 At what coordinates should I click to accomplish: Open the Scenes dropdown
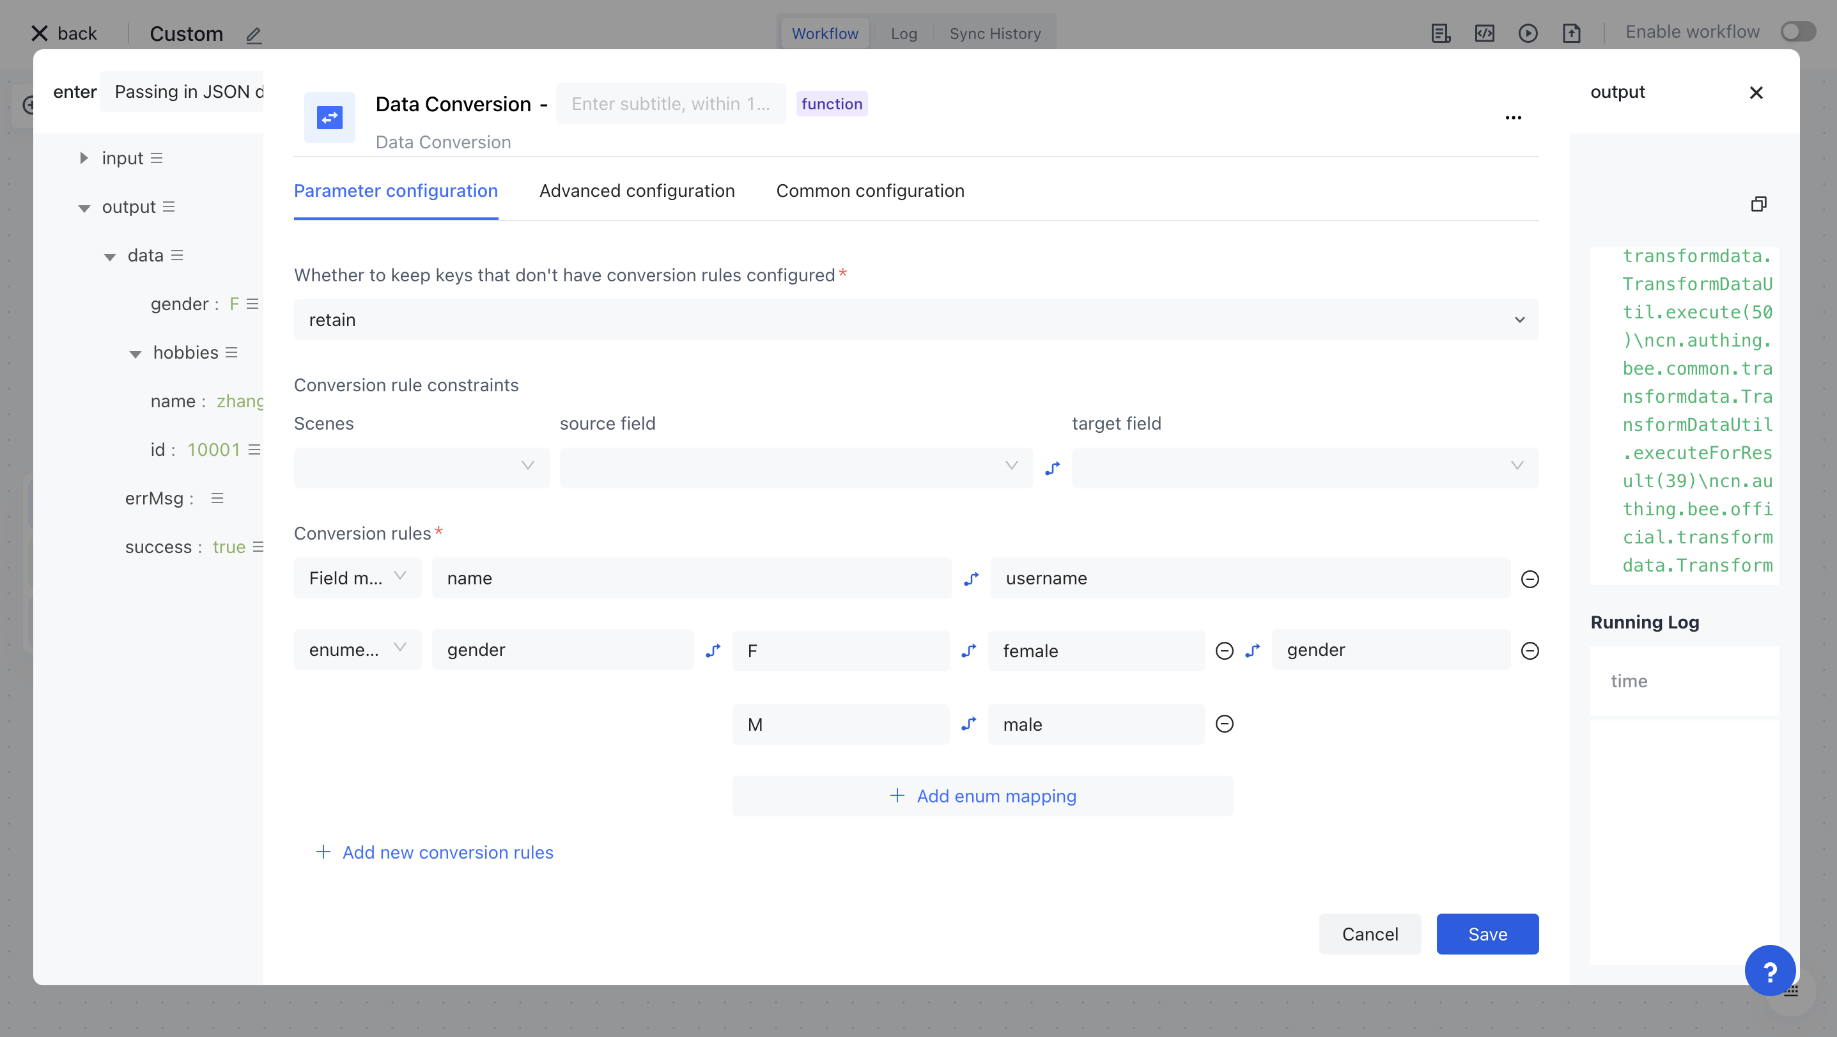point(421,467)
